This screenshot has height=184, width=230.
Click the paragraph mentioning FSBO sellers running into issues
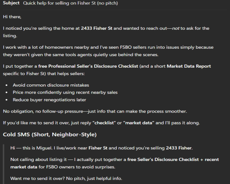tap(108, 51)
